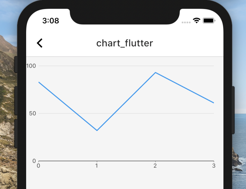Click the lowest data point above label 1

97,130
